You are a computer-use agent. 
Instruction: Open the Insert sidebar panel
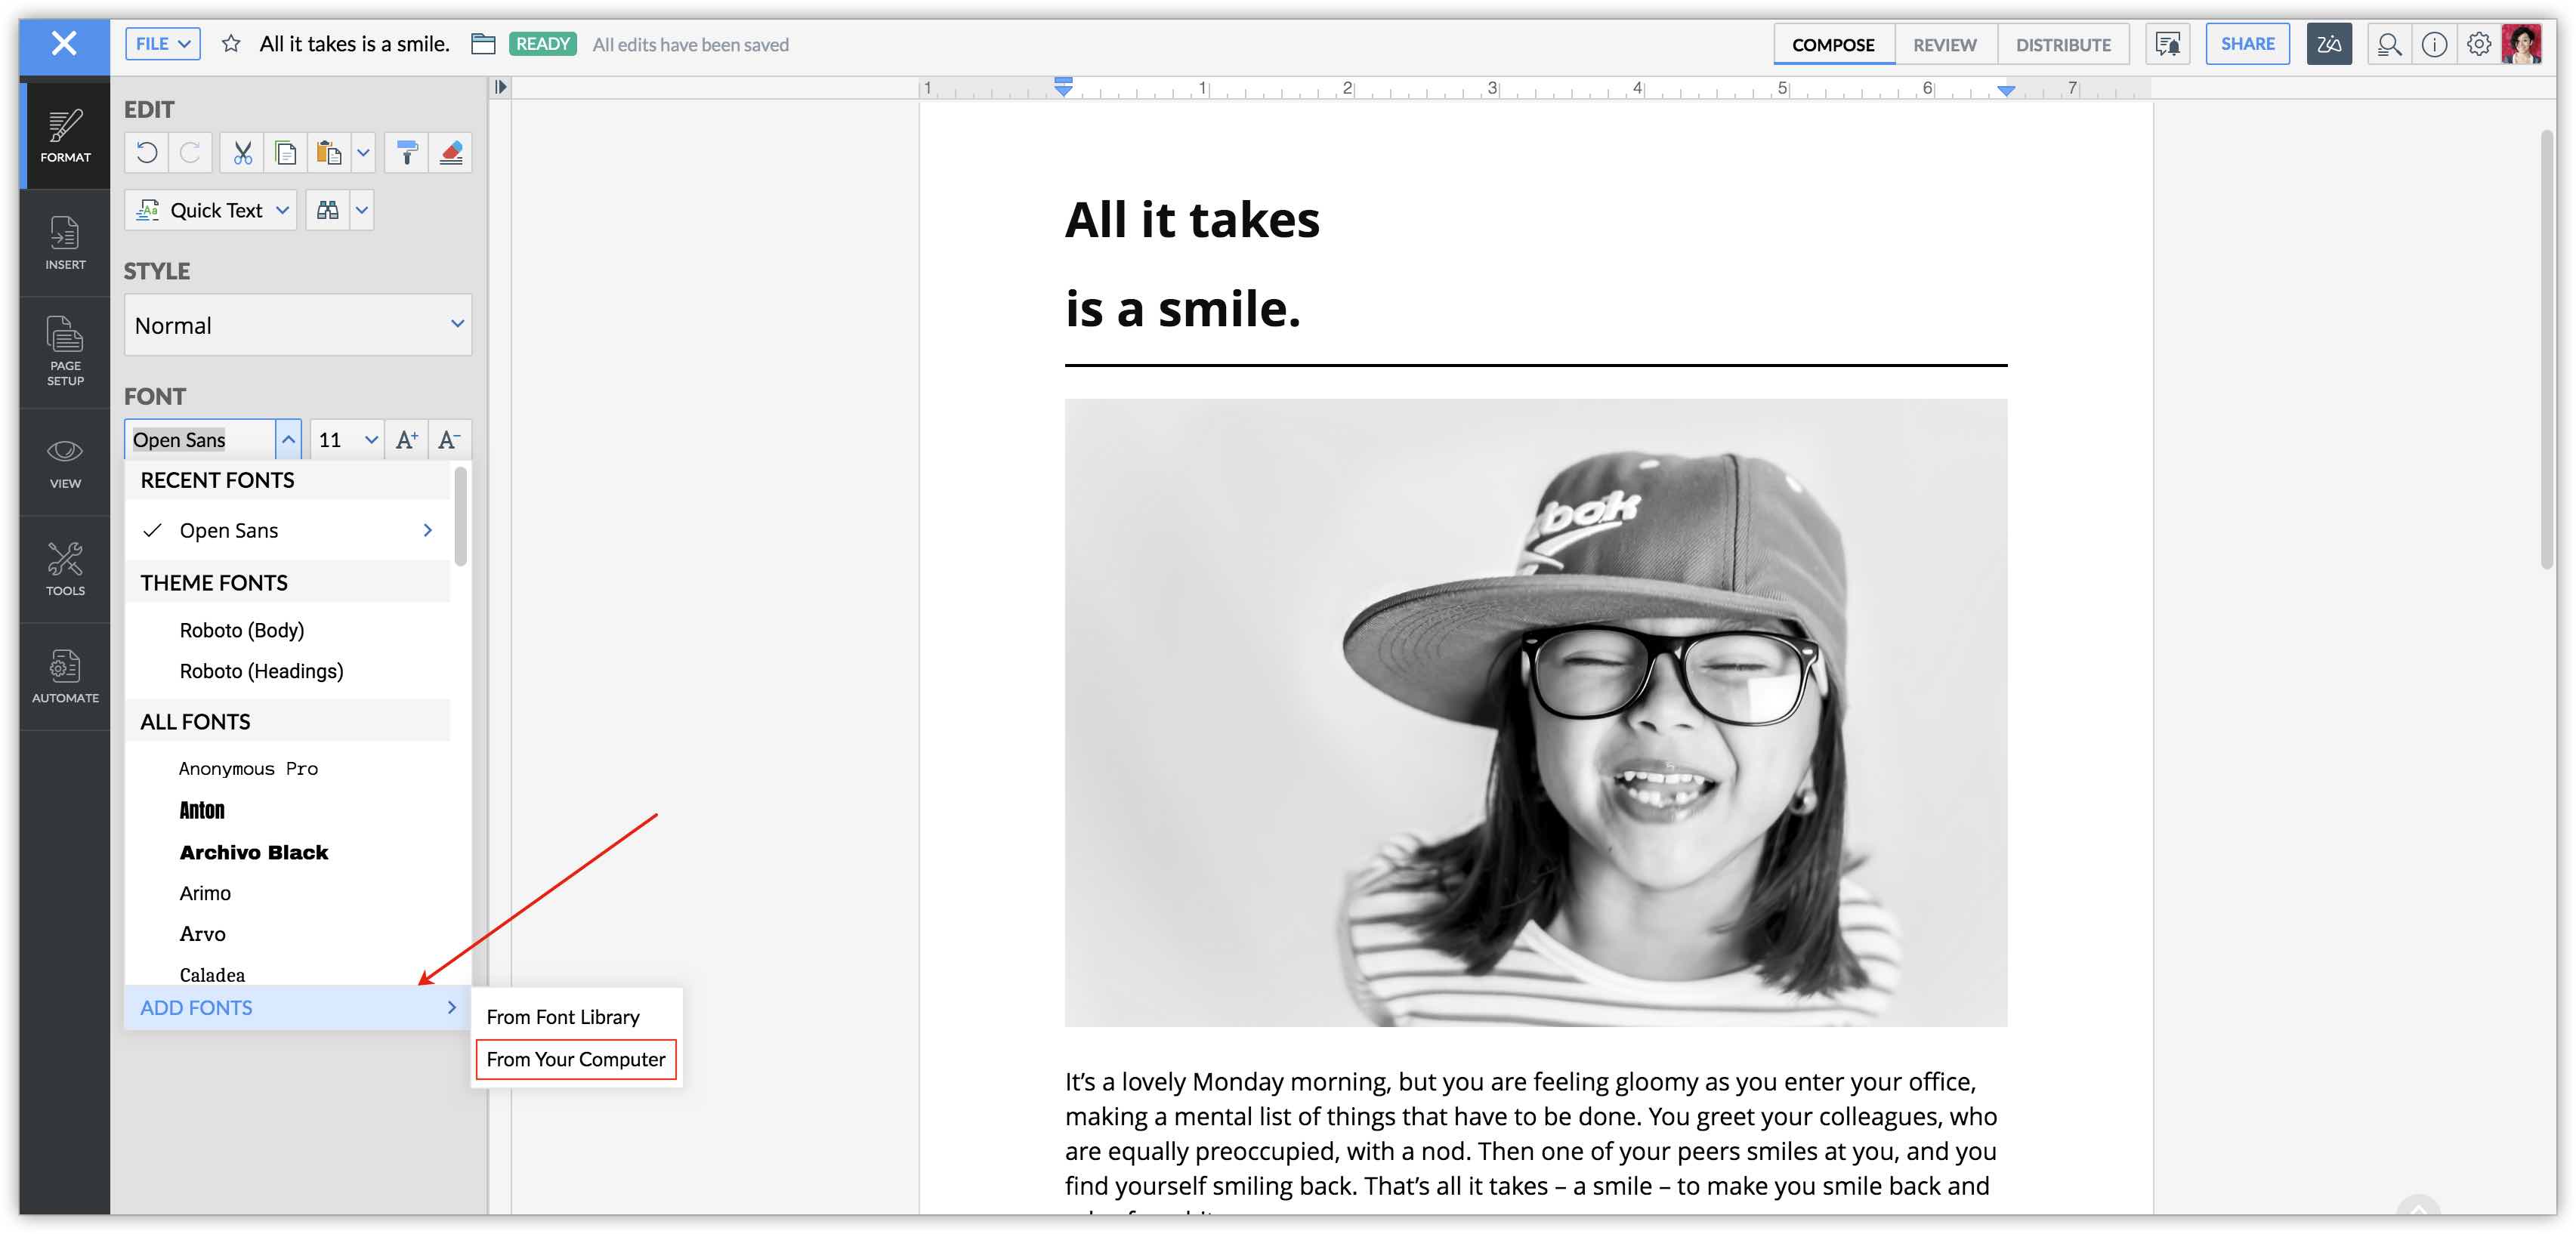(64, 242)
